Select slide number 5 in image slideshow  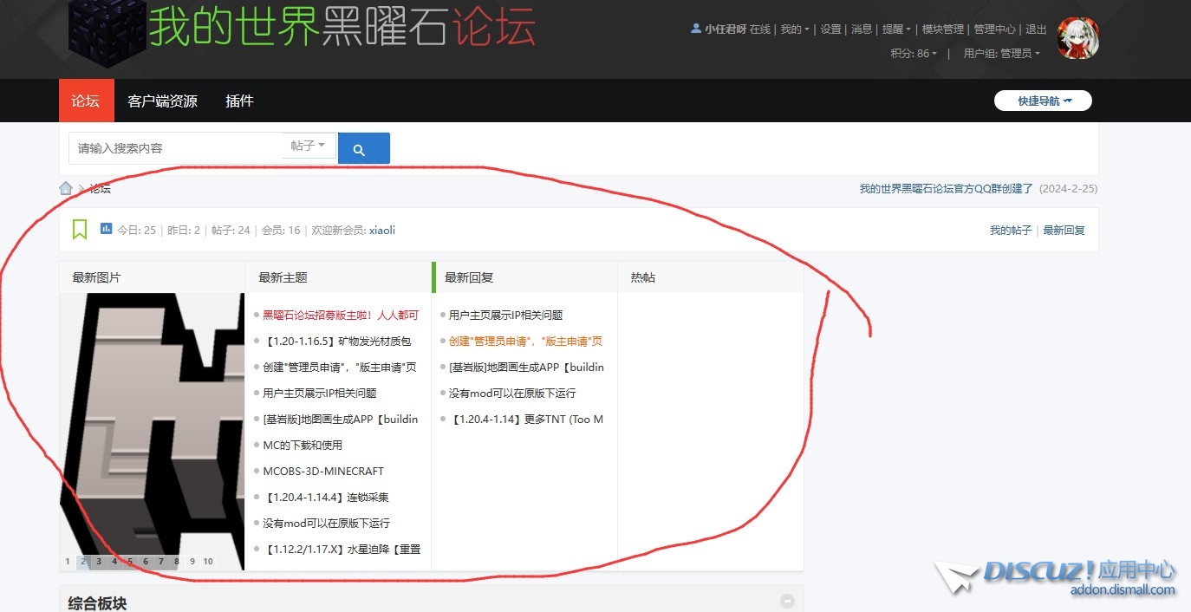[x=130, y=562]
